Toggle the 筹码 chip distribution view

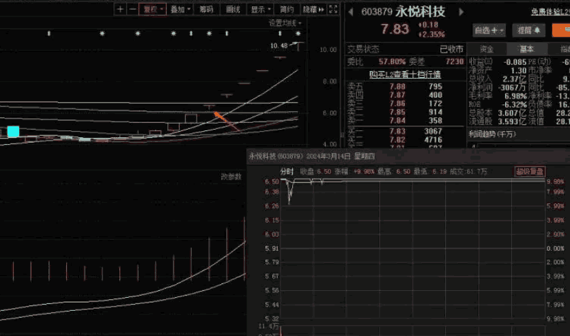pyautogui.click(x=206, y=10)
